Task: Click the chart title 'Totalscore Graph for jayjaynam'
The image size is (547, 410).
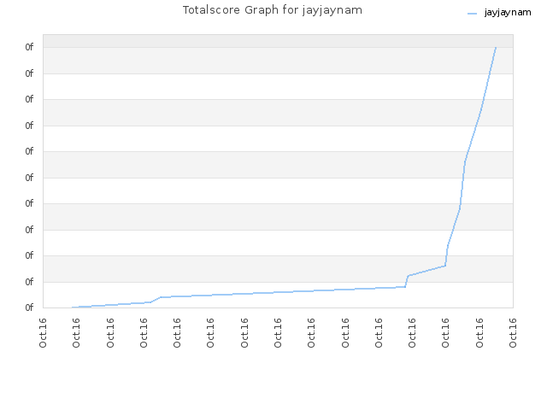Action: [x=273, y=10]
